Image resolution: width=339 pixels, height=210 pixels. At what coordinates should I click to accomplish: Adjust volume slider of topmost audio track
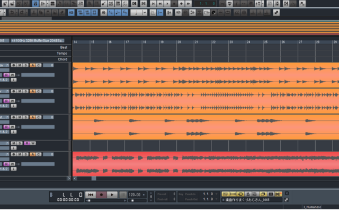(x=38, y=75)
